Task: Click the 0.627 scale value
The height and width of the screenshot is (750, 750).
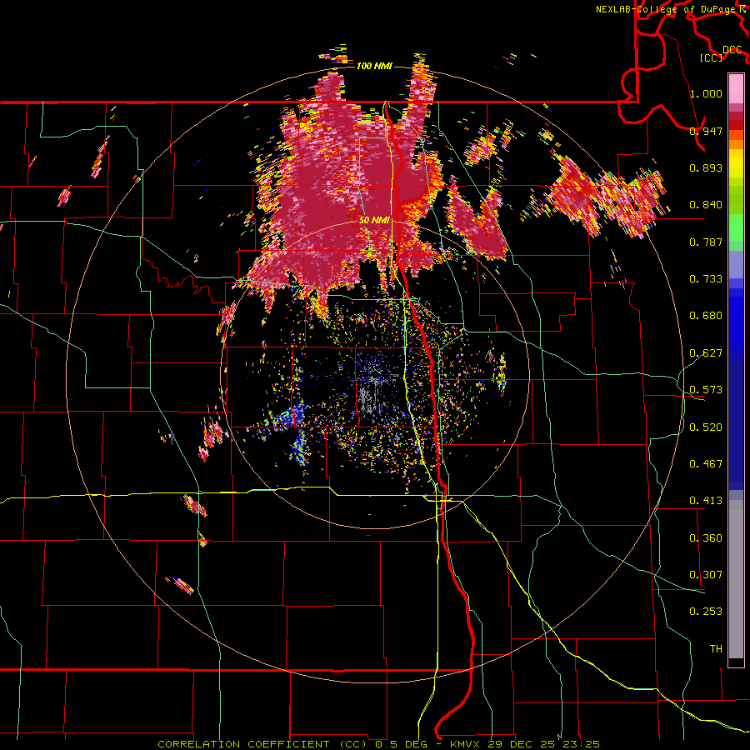Action: pos(706,353)
